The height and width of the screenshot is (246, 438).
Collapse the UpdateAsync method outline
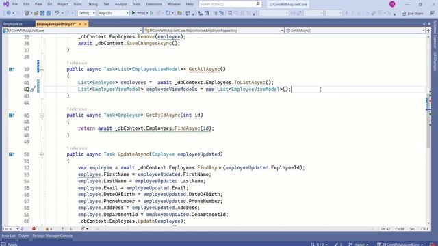[x=42, y=154]
